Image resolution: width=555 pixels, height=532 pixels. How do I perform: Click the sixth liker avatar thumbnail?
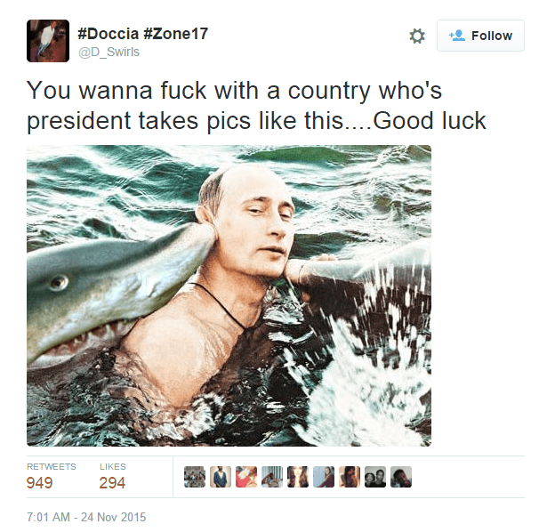coord(324,477)
